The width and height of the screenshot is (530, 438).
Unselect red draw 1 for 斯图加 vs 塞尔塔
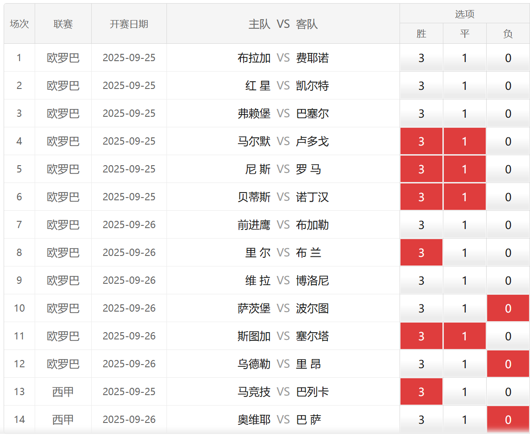464,336
